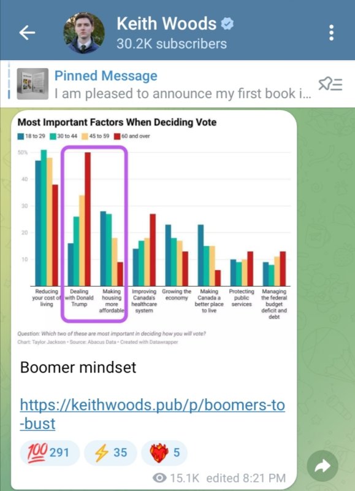Open the pinned messages list icon

point(330,84)
